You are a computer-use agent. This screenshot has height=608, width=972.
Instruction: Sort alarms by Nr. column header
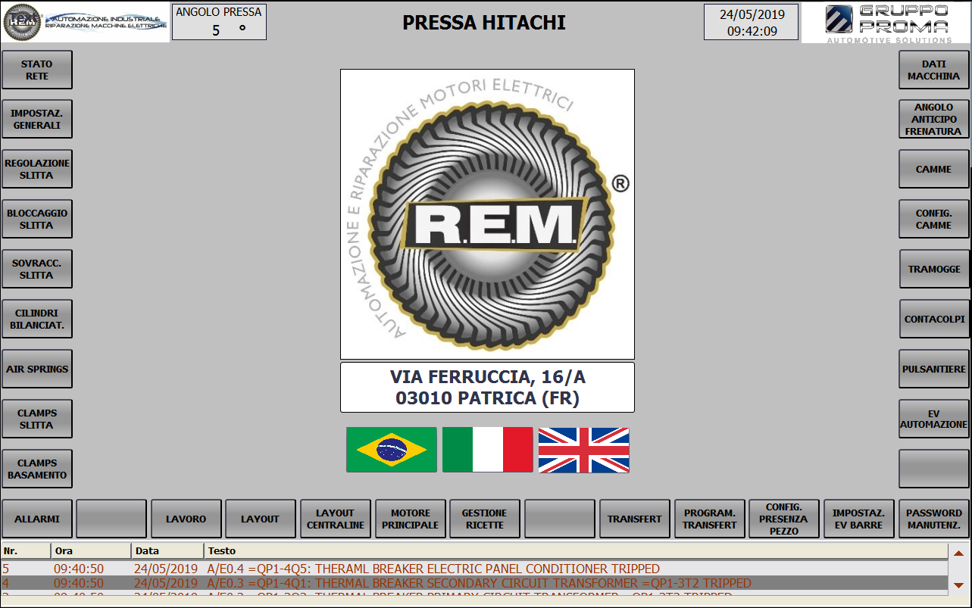[x=26, y=551]
